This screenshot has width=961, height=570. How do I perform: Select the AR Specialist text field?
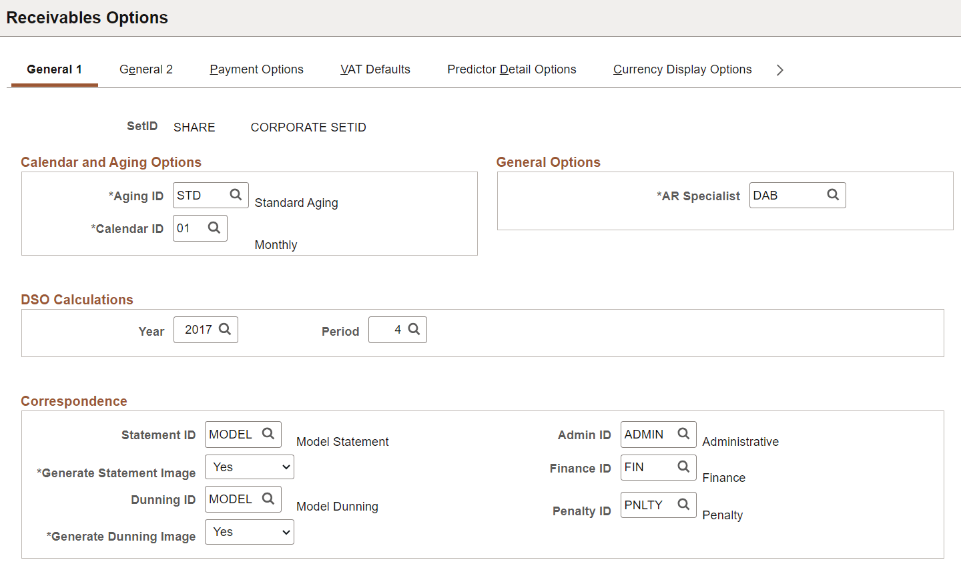(x=797, y=195)
